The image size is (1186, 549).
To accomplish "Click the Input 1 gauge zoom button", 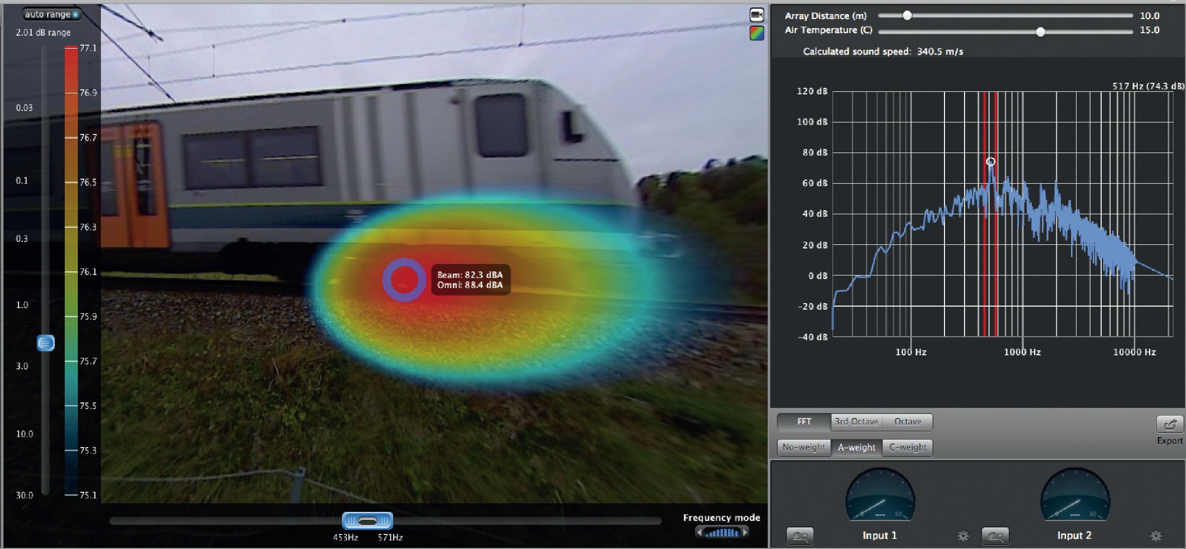I will click(x=799, y=536).
